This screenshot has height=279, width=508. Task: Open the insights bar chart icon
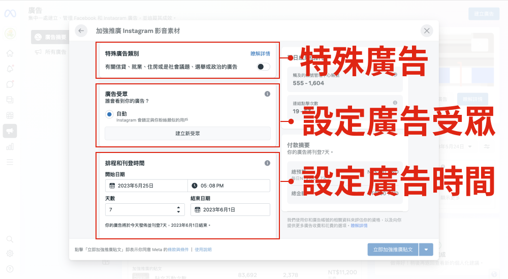click(10, 147)
